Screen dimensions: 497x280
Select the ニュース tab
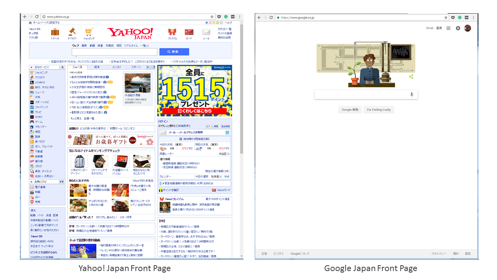click(x=77, y=67)
